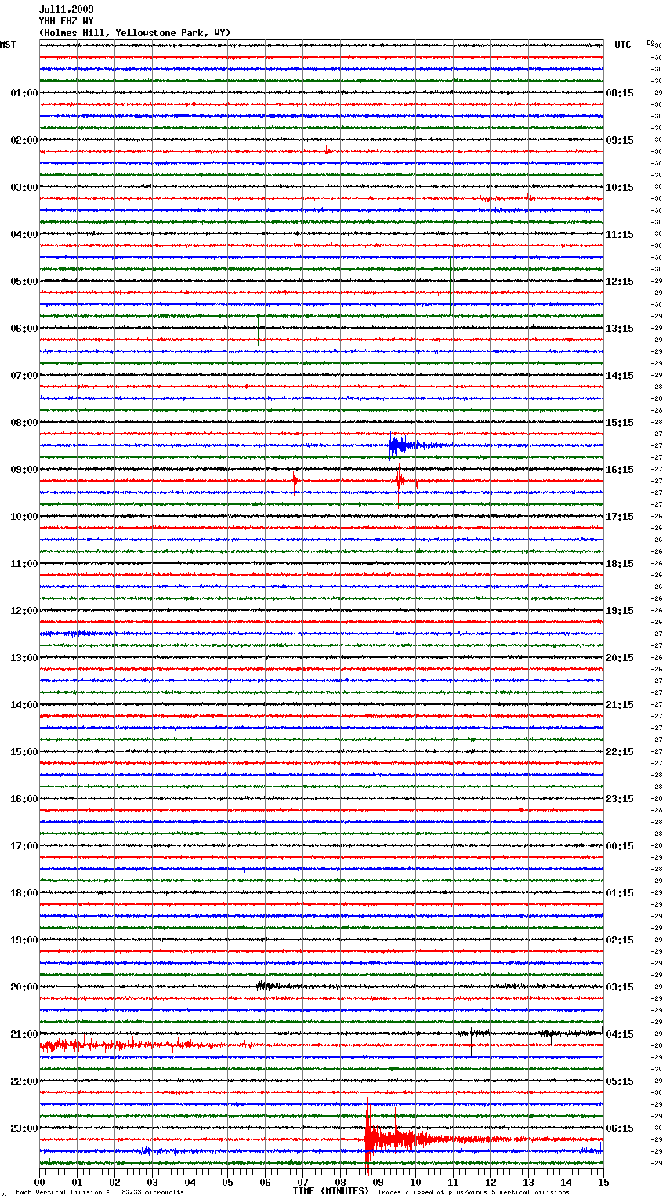Click the MST timezone label
Viewport: 666px width, 1203px height.
(8, 45)
